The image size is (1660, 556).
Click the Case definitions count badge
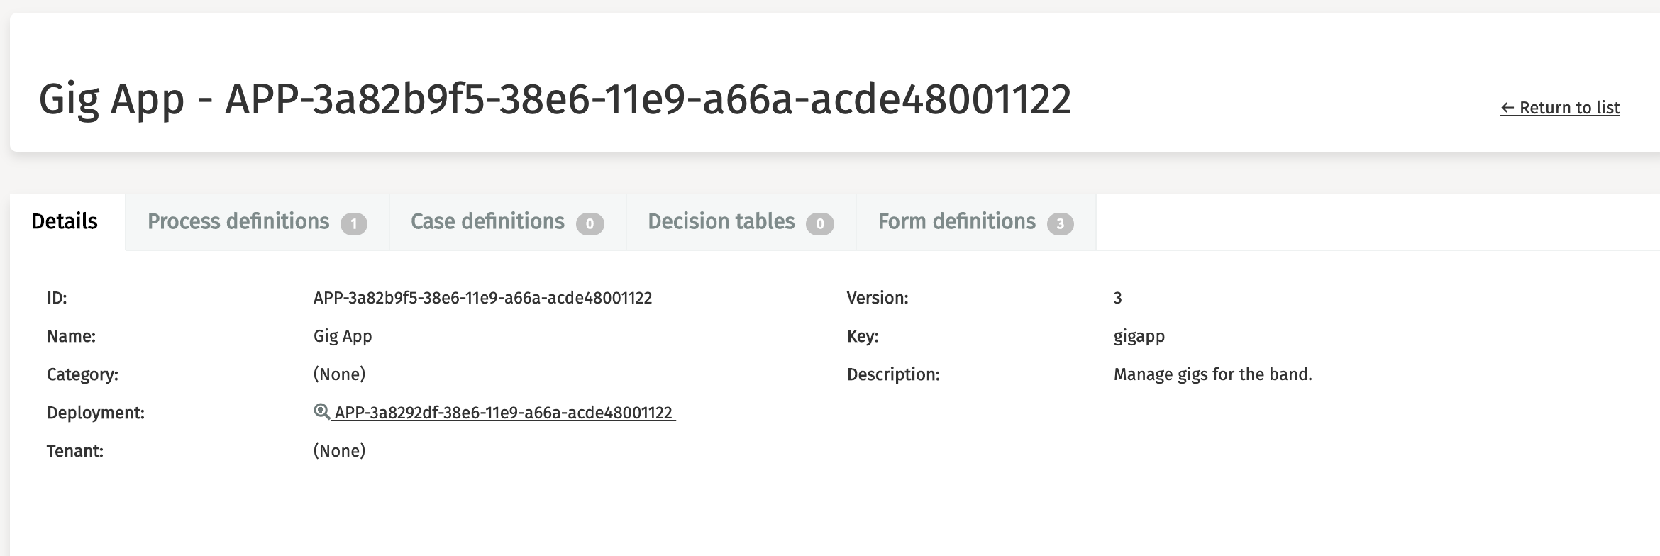click(590, 224)
